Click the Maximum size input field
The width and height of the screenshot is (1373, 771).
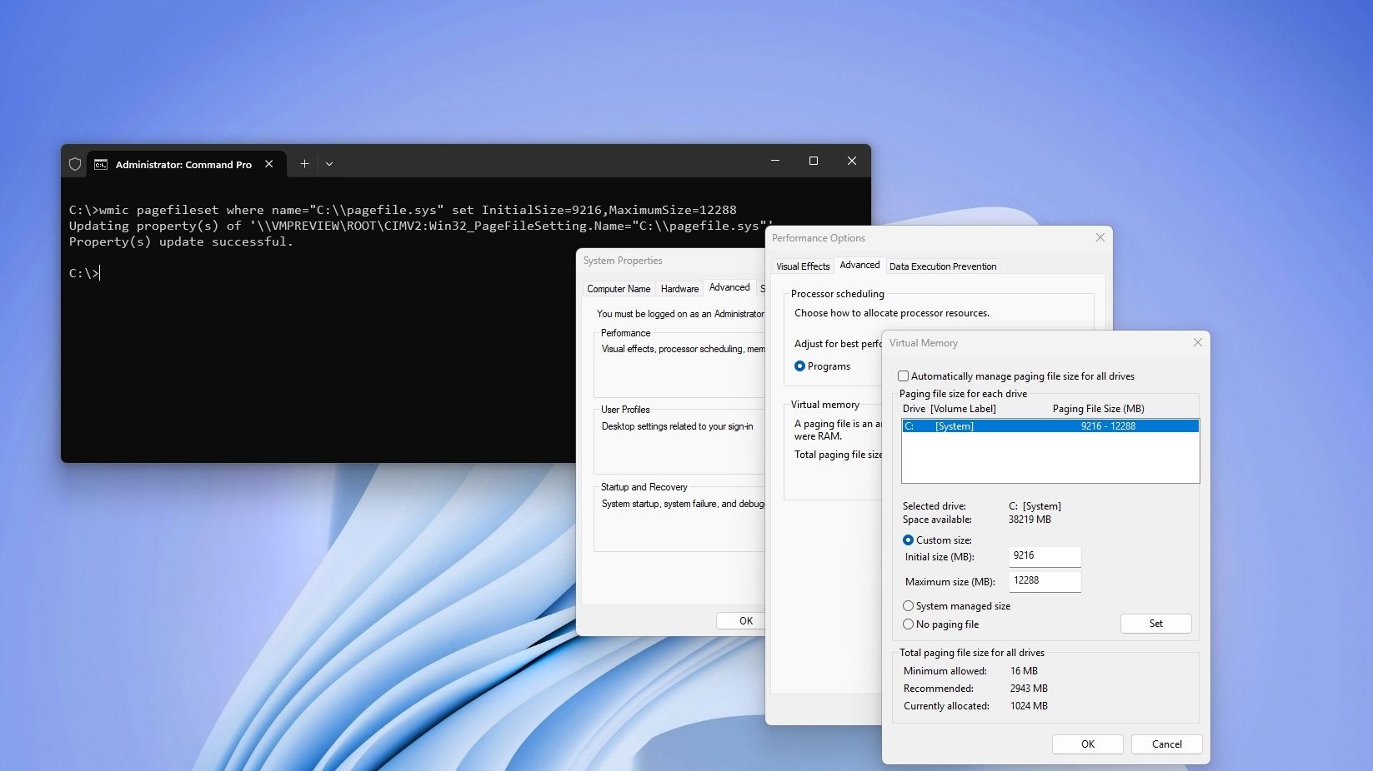tap(1044, 581)
